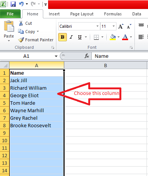This screenshot has width=148, height=176.
Task: Apply yellow fill color bucket
Action: (113, 37)
